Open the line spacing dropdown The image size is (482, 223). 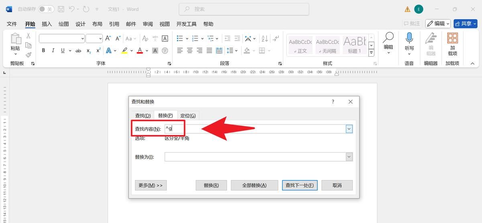tap(237, 51)
